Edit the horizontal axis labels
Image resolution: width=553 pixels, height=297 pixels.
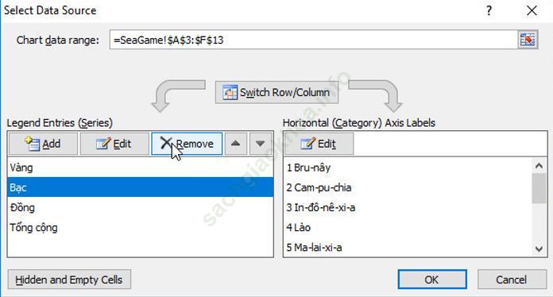(x=319, y=144)
